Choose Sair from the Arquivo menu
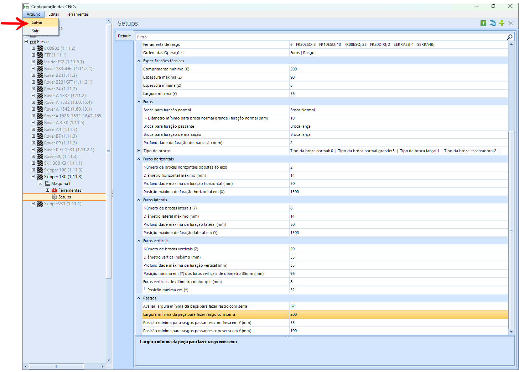The image size is (519, 372). pyautogui.click(x=41, y=31)
